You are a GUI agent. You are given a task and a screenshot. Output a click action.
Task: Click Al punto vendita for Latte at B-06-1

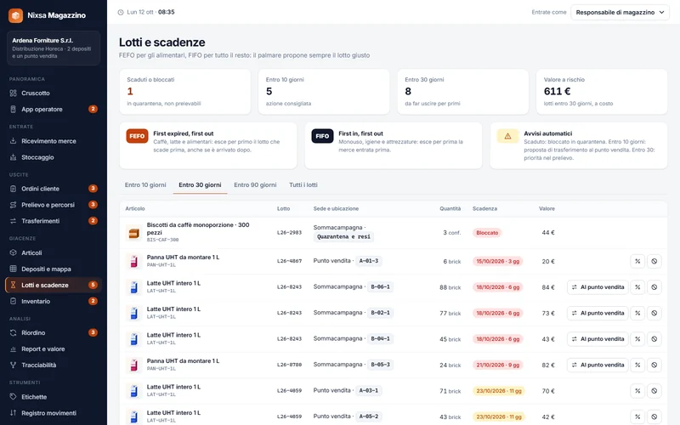[598, 287]
